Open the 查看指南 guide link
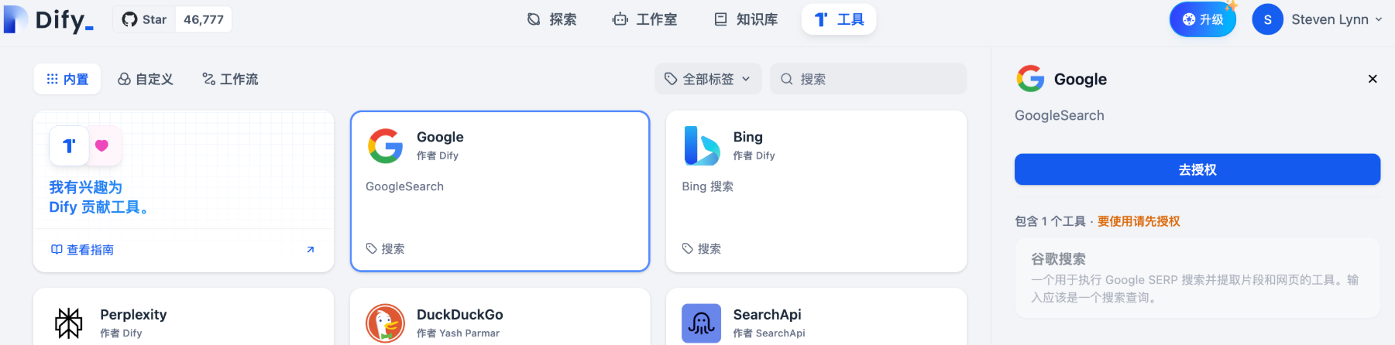The image size is (1395, 345). (82, 250)
